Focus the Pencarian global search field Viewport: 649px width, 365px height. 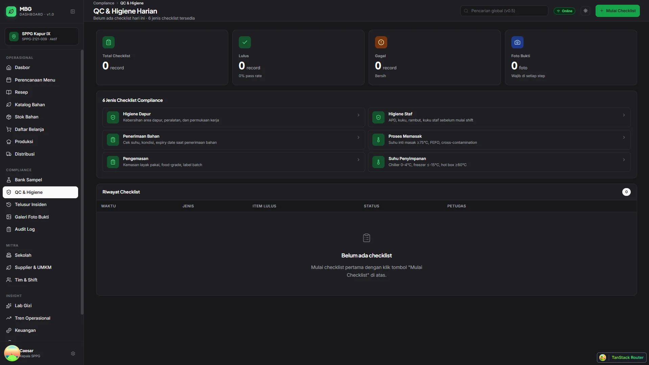504,11
